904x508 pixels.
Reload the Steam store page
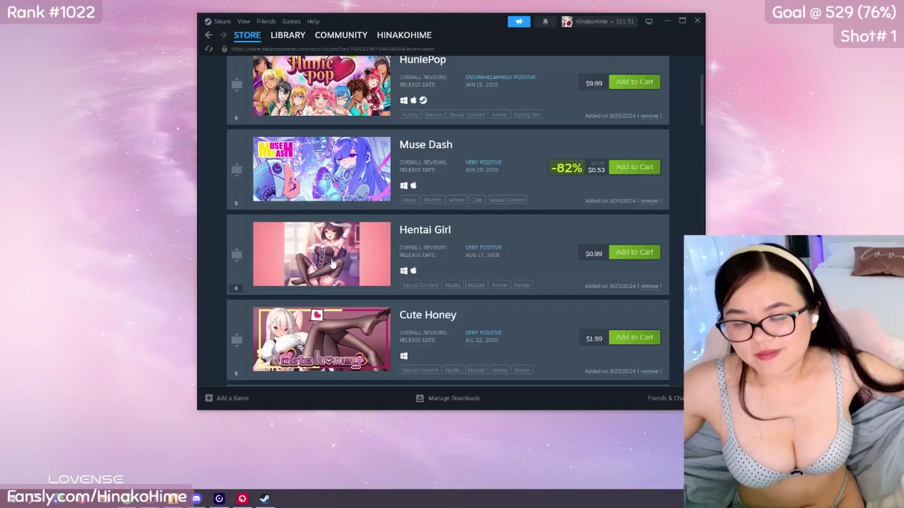pyautogui.click(x=209, y=49)
